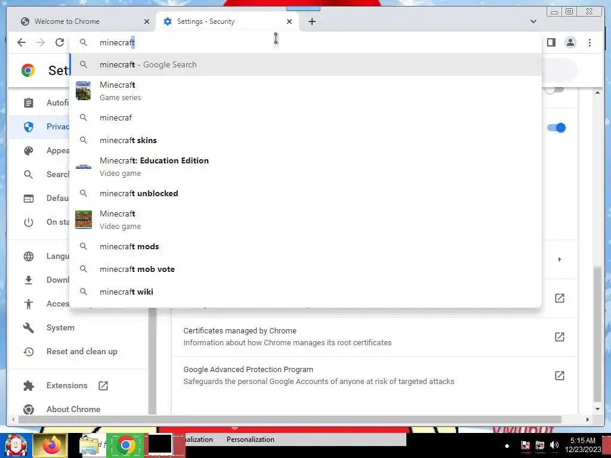Choose Minecraft Video game suggestion
Viewport: 611px width, 458px height.
click(305, 219)
